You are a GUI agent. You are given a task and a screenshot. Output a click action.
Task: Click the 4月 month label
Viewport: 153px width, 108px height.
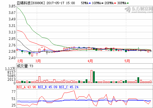pyautogui.click(x=90, y=61)
